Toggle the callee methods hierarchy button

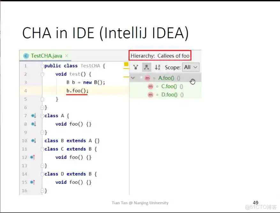pyautogui.click(x=146, y=67)
